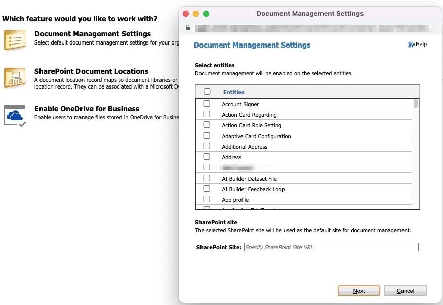Select the Address row text
Screen dimensions: 443x305
point(232,157)
